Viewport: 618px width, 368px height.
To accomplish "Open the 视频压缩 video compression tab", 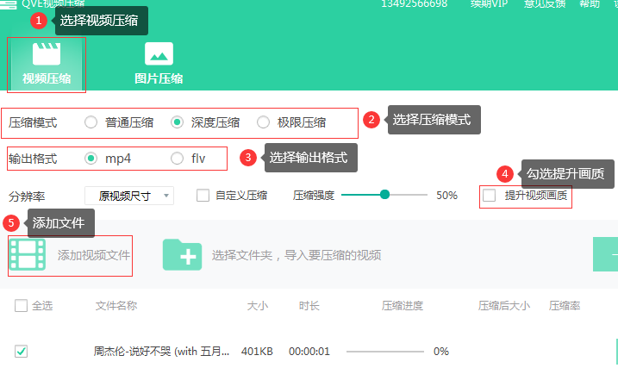I will coord(47,78).
